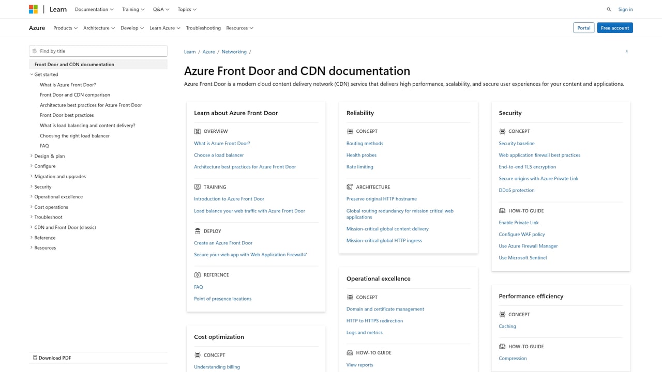Click the Free account button

[x=615, y=27]
